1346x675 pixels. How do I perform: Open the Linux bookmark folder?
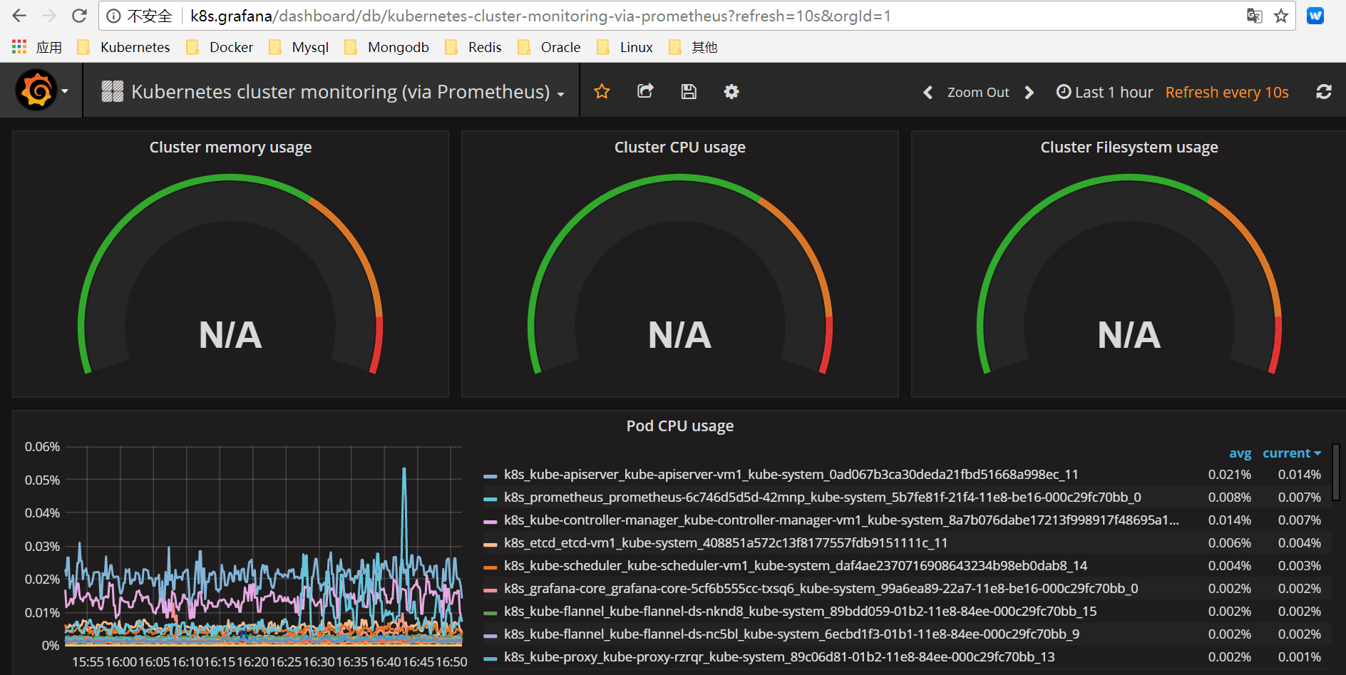click(625, 47)
